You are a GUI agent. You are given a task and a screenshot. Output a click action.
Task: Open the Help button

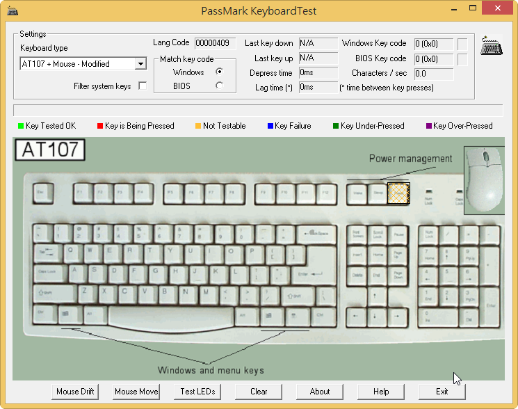click(381, 392)
